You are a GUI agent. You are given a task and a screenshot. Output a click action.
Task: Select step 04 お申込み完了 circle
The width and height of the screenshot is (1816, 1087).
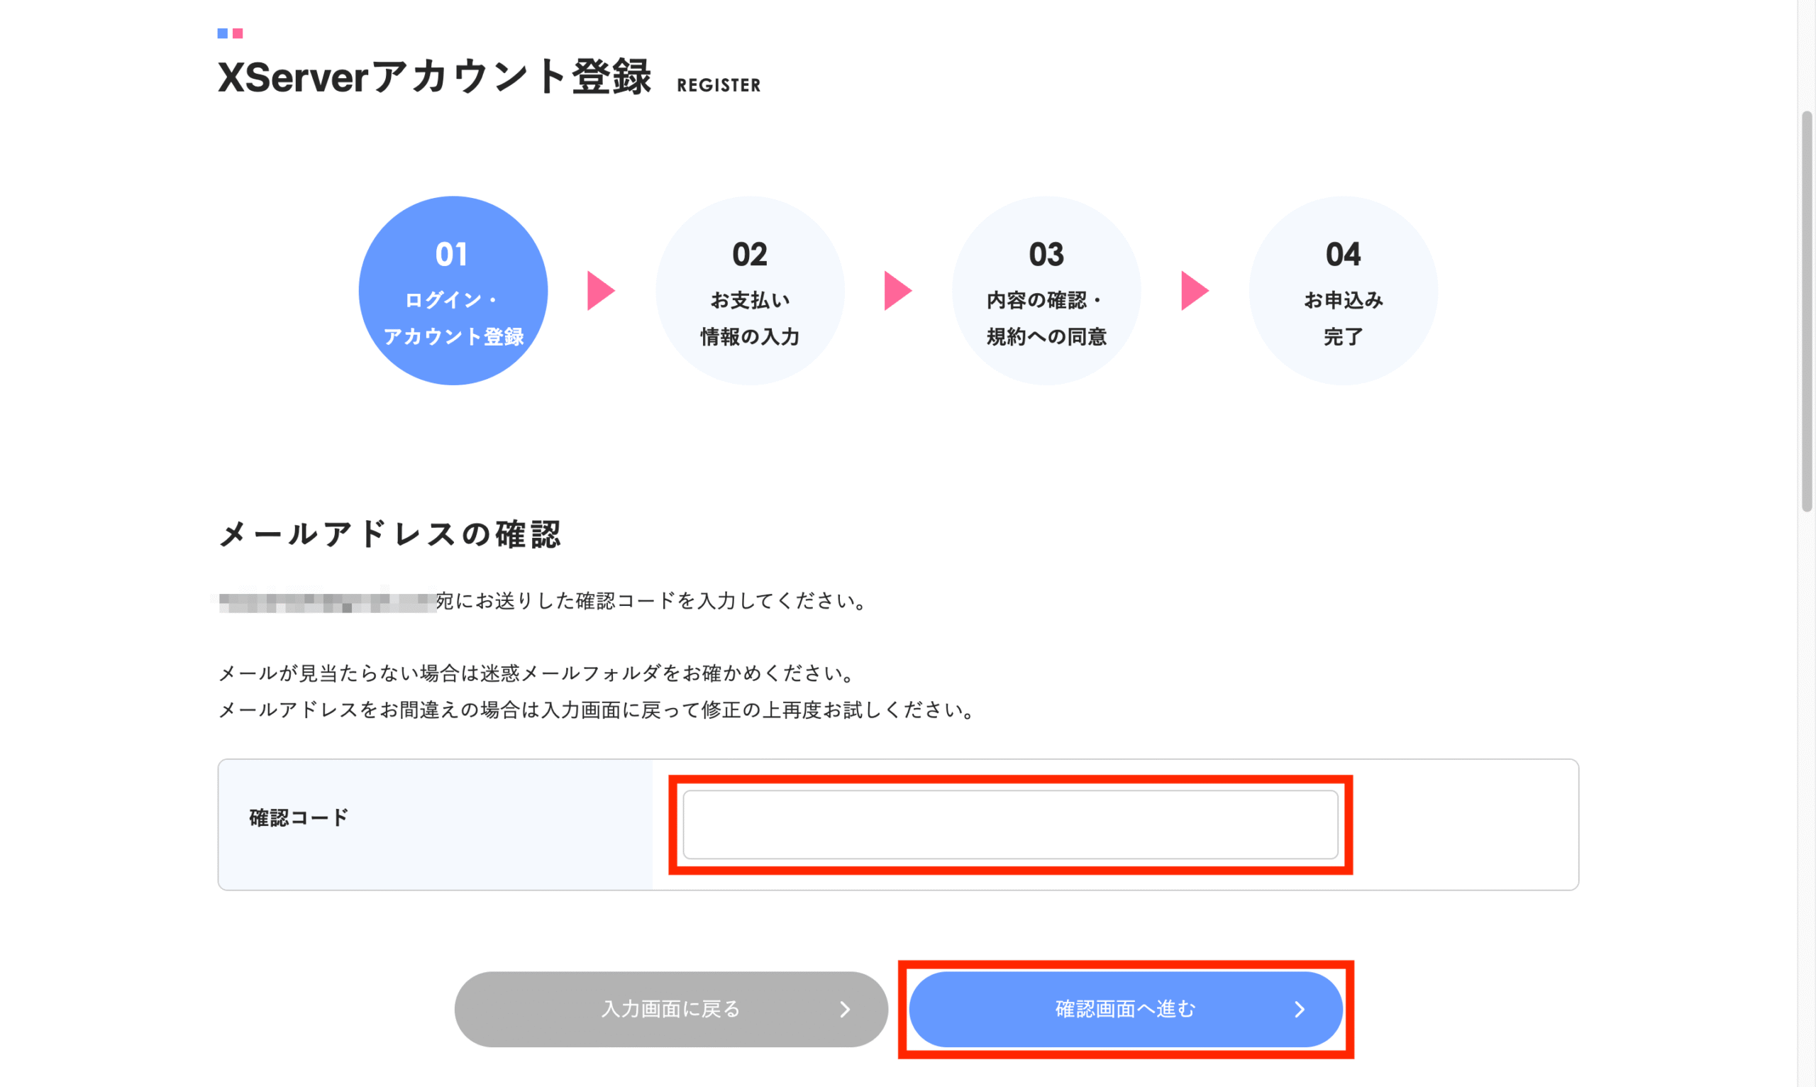click(x=1343, y=290)
